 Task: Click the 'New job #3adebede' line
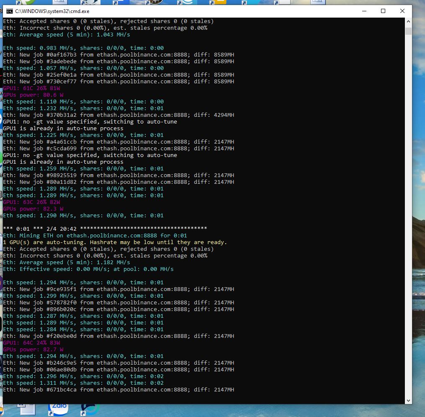(118, 62)
